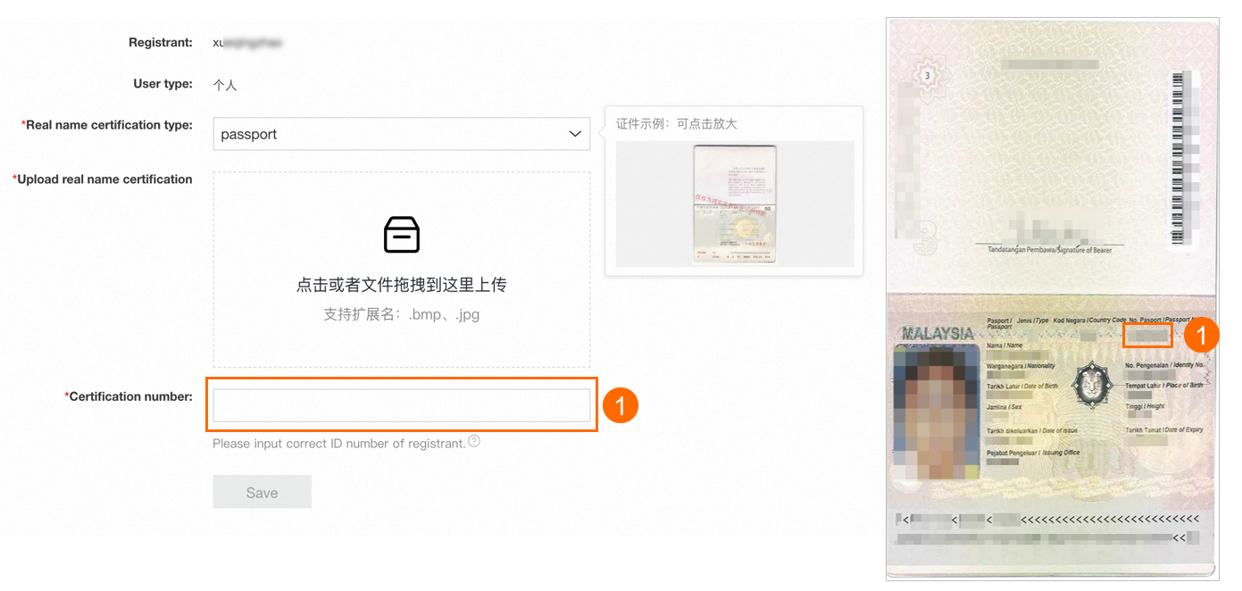This screenshot has width=1242, height=591.
Task: Click the file upload box icon
Action: pos(401,235)
